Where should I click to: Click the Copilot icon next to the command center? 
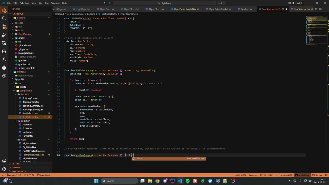220,3
